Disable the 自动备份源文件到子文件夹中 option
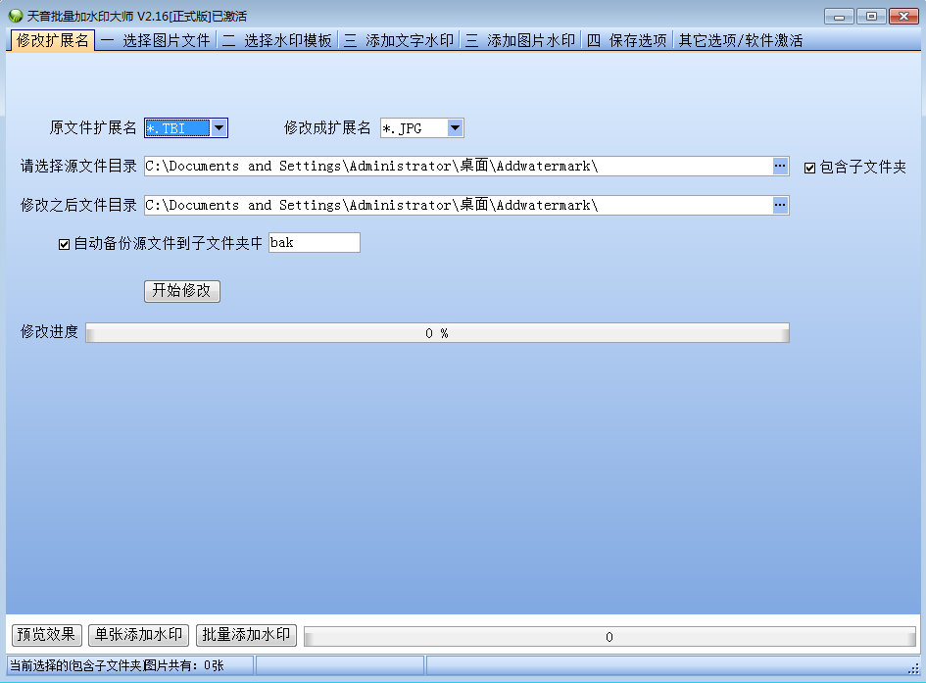The height and width of the screenshot is (683, 926). pyautogui.click(x=64, y=242)
